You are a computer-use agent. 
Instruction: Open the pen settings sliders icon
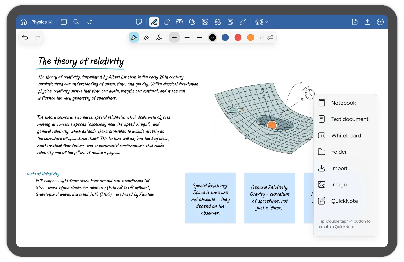[270, 38]
